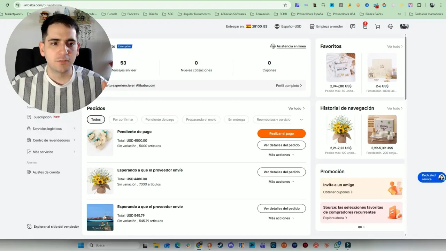Image resolution: width=446 pixels, height=251 pixels.
Task: Open the Perfil completo link
Action: click(289, 86)
